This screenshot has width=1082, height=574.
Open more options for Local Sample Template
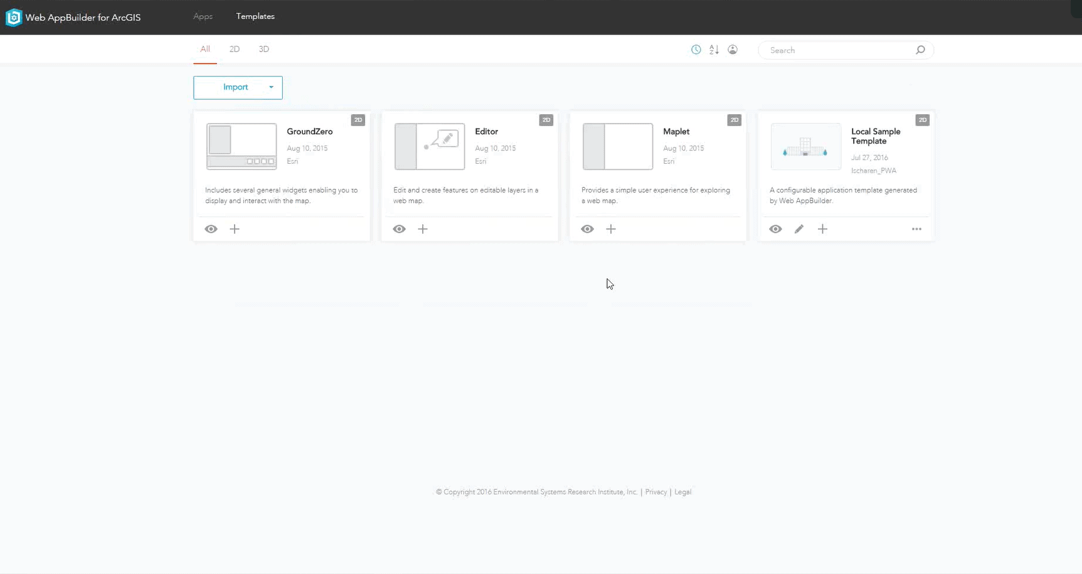(x=916, y=229)
